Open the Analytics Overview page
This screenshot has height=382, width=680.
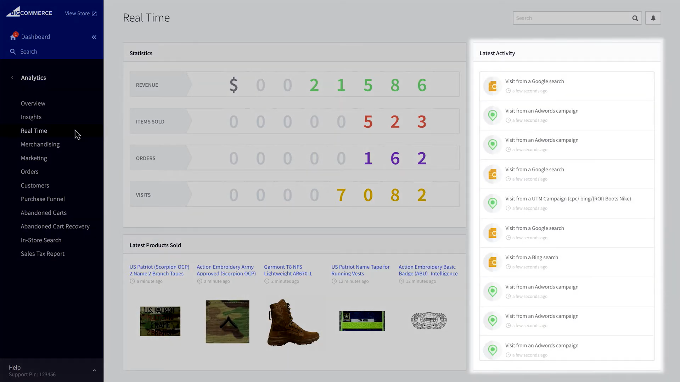[33, 103]
